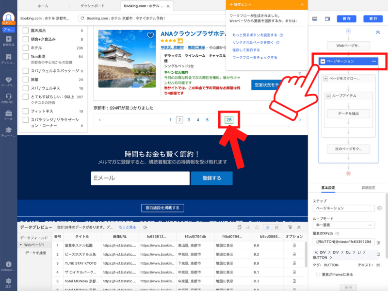Click the help icon next to 要素のXPath
The width and height of the screenshot is (388, 291).
coord(337,233)
